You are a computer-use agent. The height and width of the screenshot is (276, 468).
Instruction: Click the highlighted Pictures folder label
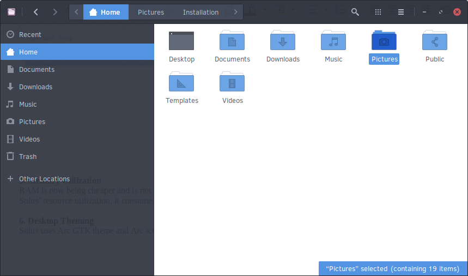tap(384, 59)
